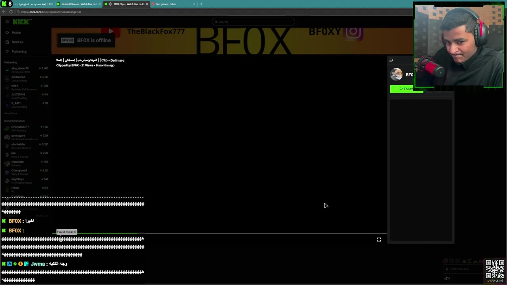Image resolution: width=507 pixels, height=285 pixels.
Task: Open recommended channel starladder
Action: coord(26,146)
